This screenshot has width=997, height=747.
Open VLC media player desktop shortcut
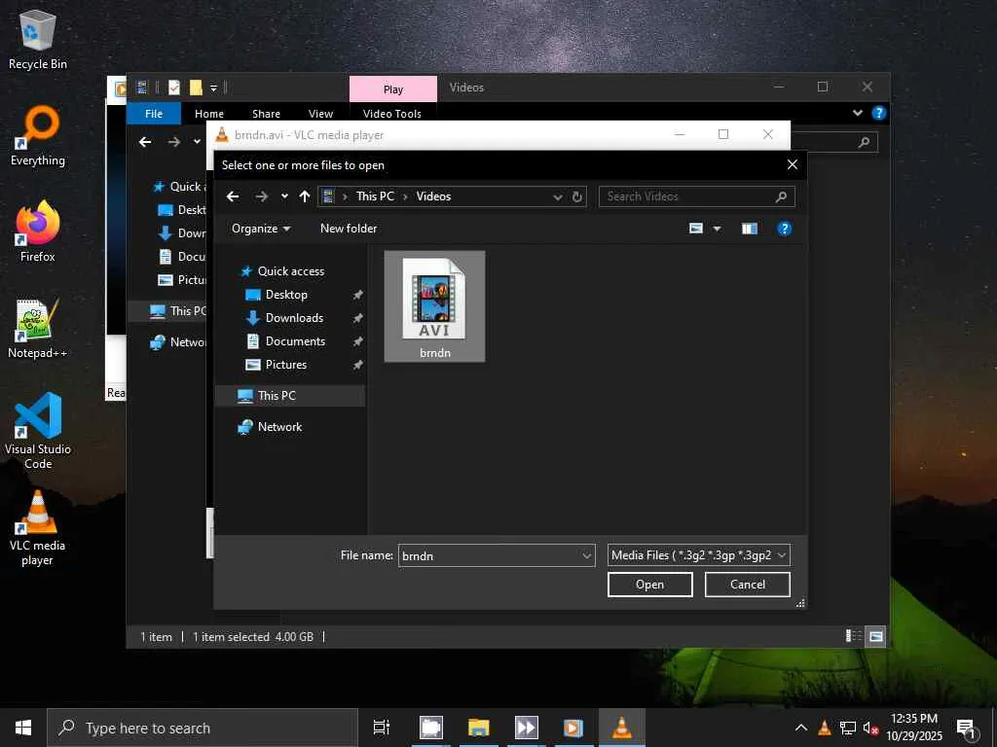point(38,527)
